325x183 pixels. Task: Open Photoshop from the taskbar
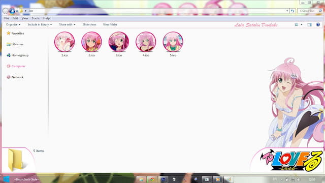tap(164, 179)
